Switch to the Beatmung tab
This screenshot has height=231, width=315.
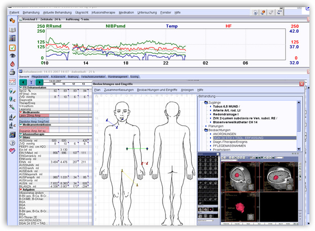coord(73,77)
